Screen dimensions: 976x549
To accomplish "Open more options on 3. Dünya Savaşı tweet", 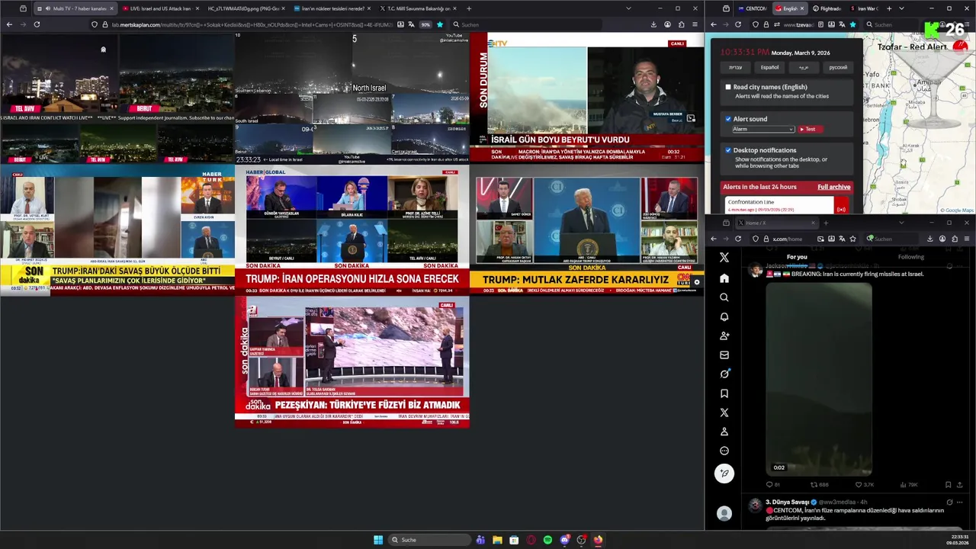I will (x=960, y=502).
